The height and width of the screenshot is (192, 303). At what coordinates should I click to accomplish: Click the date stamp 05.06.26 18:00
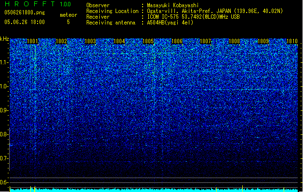25,22
